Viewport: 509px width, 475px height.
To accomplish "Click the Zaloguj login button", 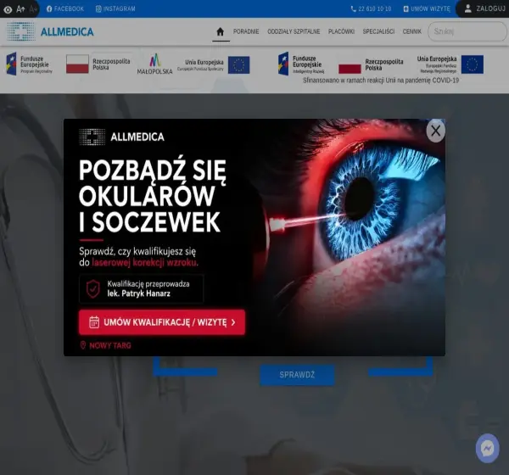I will [484, 8].
